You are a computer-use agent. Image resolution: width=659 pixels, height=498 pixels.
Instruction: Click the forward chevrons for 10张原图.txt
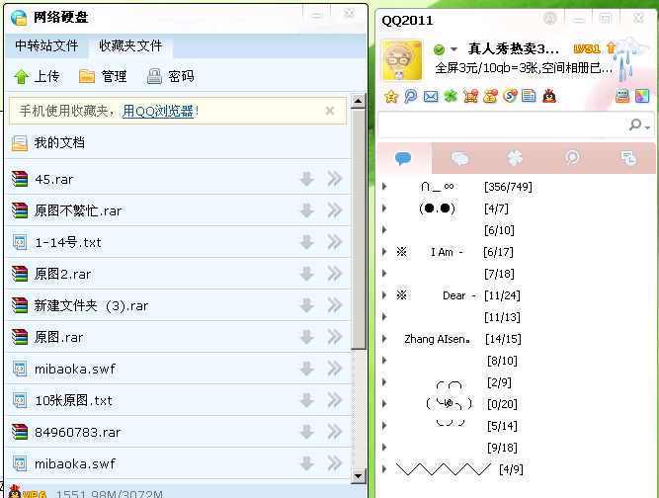pos(335,400)
